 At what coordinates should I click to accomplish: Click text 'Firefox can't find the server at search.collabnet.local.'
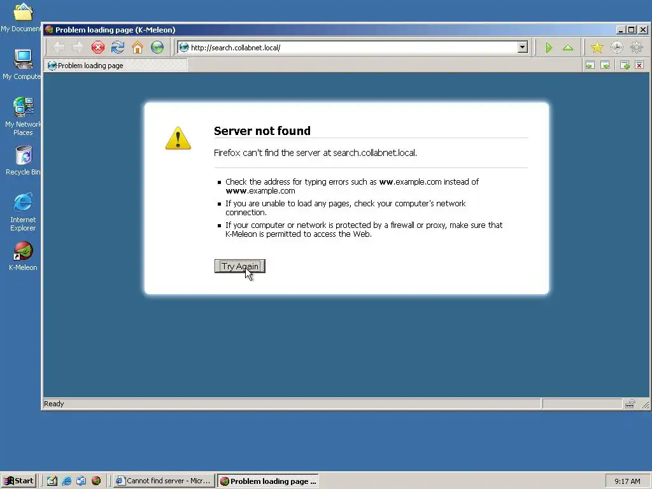pos(315,153)
